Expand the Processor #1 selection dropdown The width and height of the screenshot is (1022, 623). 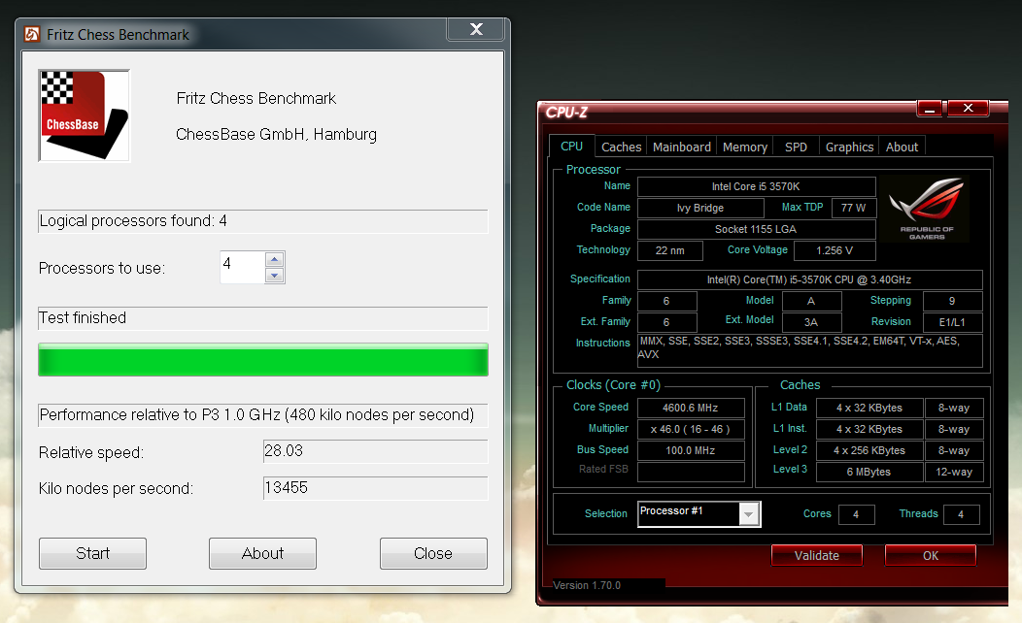[749, 514]
